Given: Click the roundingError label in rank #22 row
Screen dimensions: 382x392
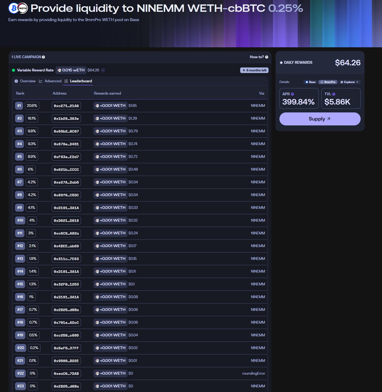Looking at the screenshot, I should [253, 373].
